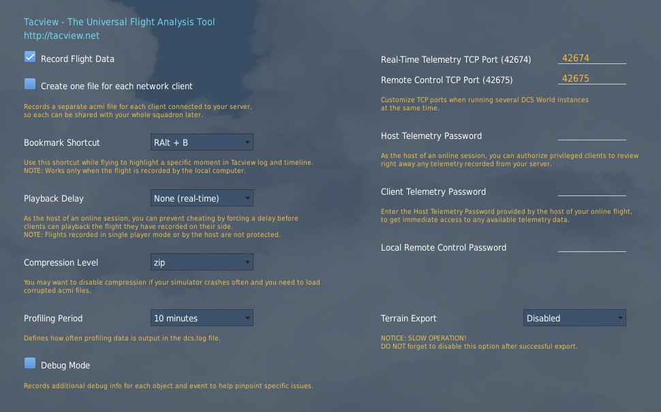The width and height of the screenshot is (661, 412).
Task: Click the Profiling Period label
Action: tap(53, 319)
